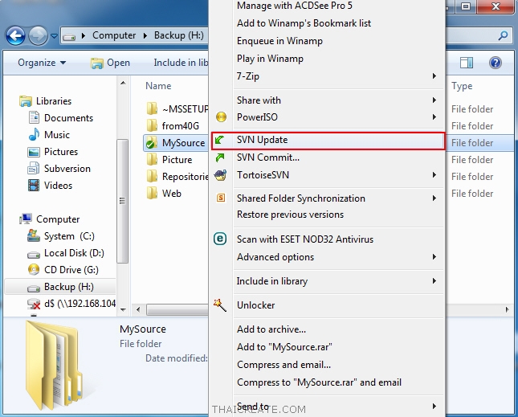
Task: Click the search magnifier icon
Action: coord(503,35)
